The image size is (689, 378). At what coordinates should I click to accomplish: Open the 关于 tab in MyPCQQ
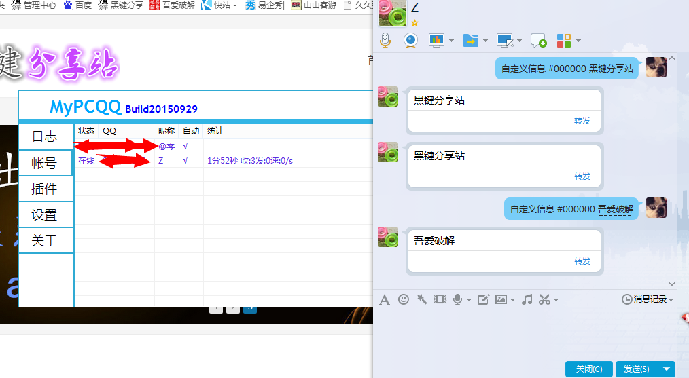[x=46, y=241]
